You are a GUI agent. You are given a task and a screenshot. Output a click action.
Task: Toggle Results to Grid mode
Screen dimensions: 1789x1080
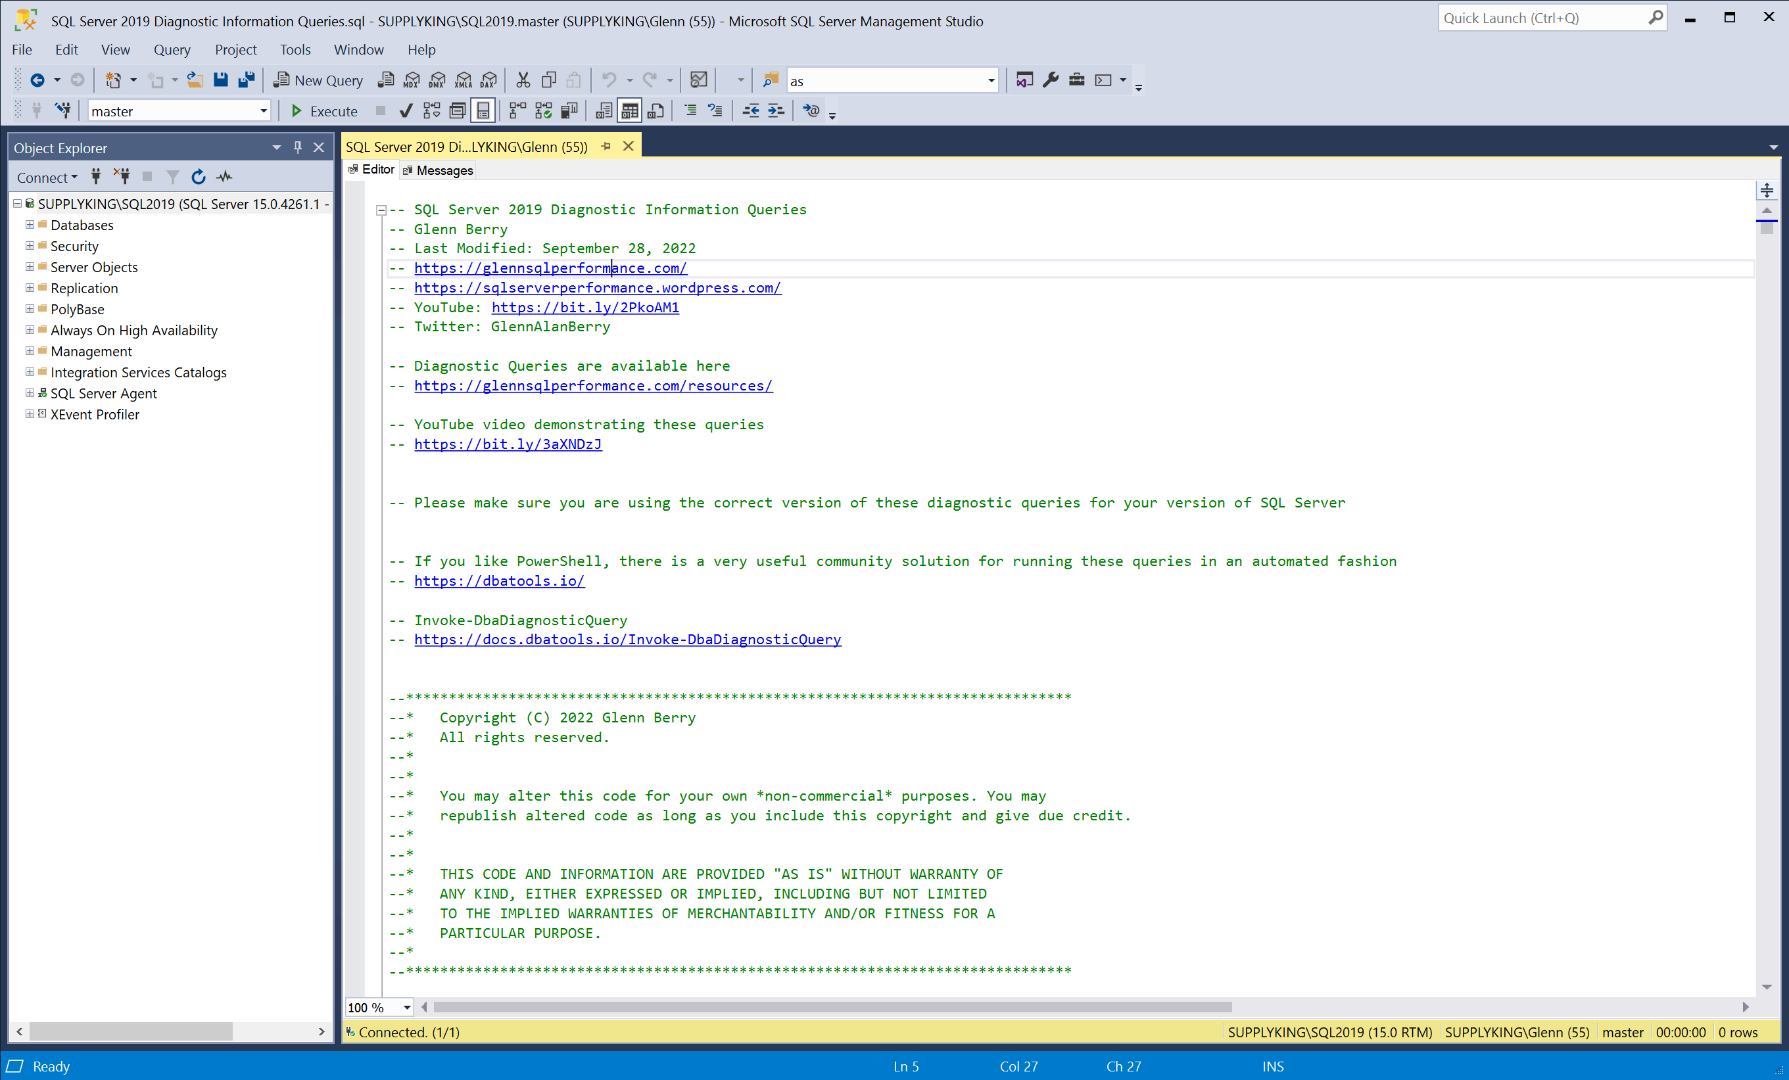point(629,111)
